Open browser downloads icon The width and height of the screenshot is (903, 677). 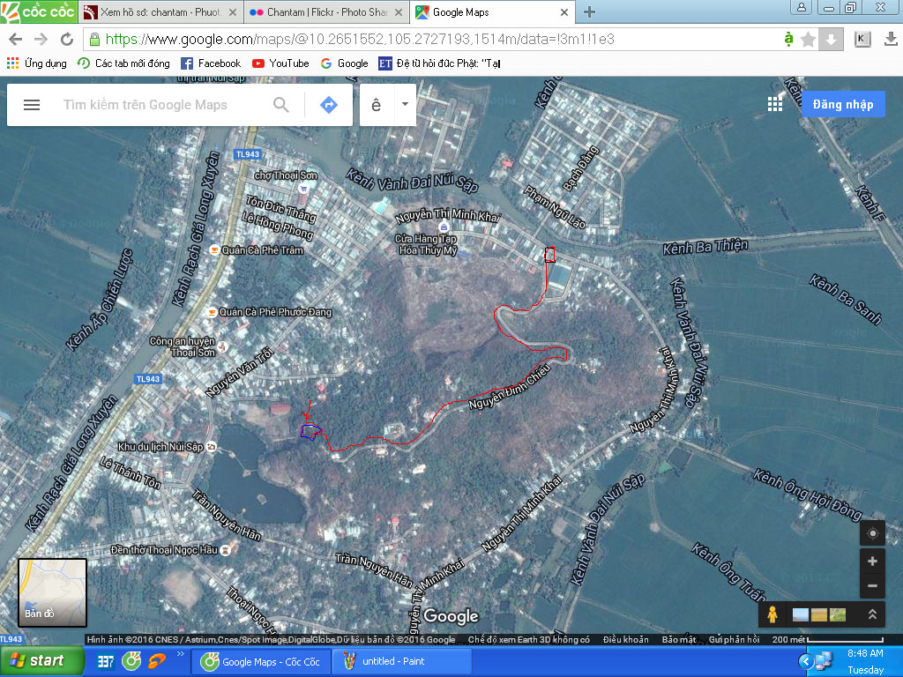click(x=891, y=39)
